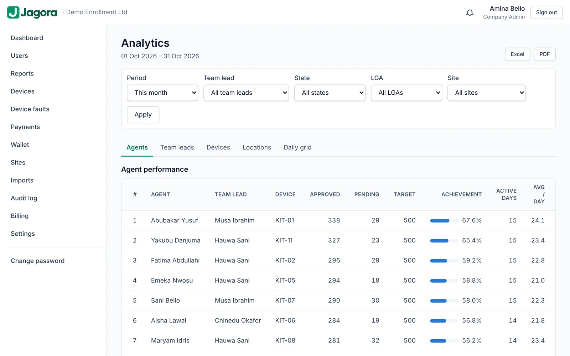Go to Payments page

click(x=25, y=127)
